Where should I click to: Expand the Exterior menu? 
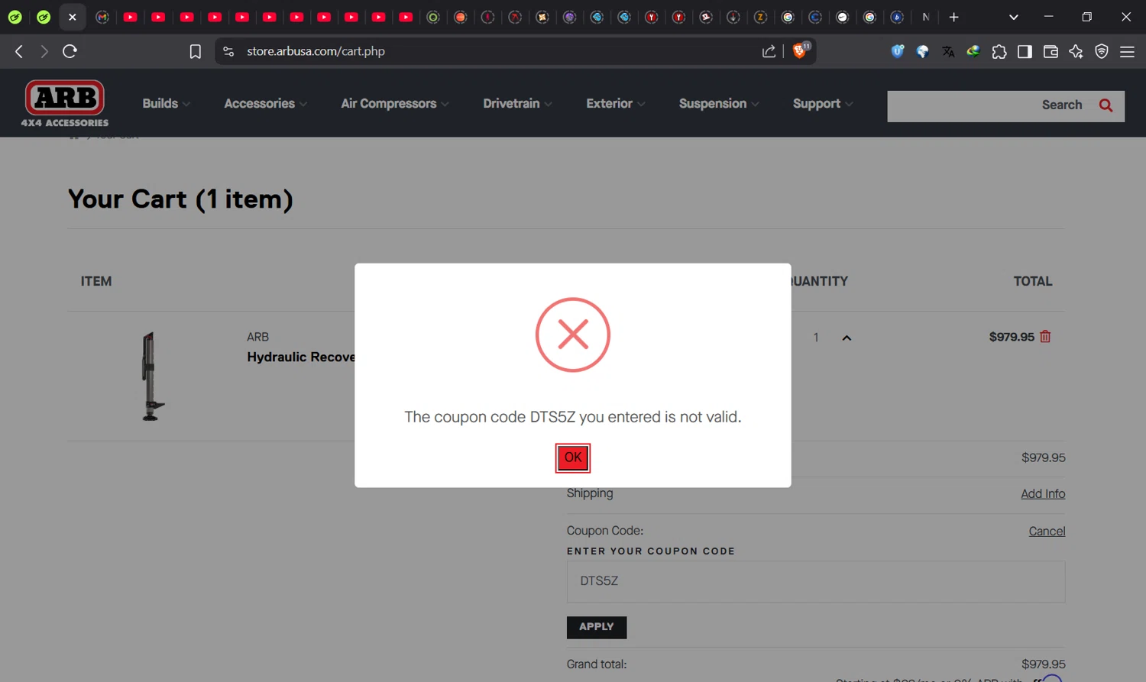pos(615,104)
